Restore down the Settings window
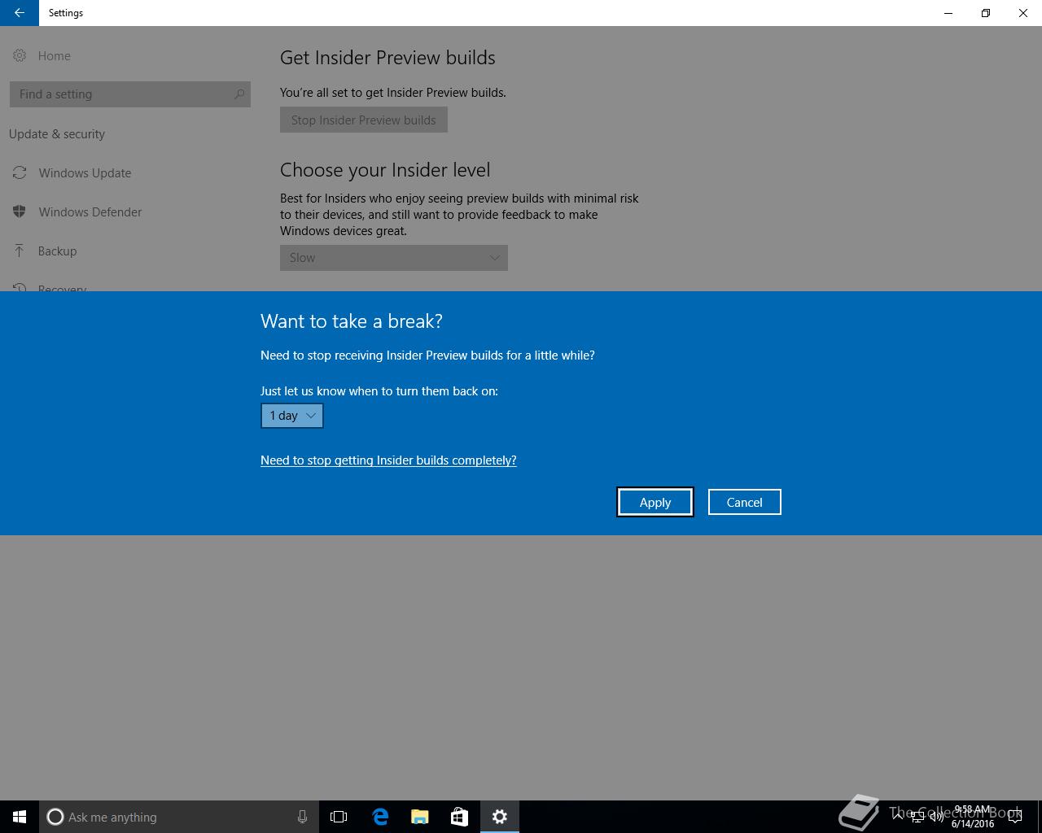1042x833 pixels. click(x=986, y=13)
